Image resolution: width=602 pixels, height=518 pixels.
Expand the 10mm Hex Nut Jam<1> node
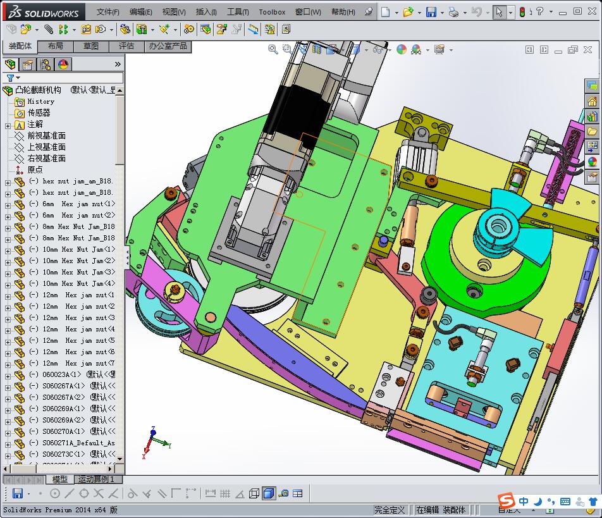click(8, 251)
